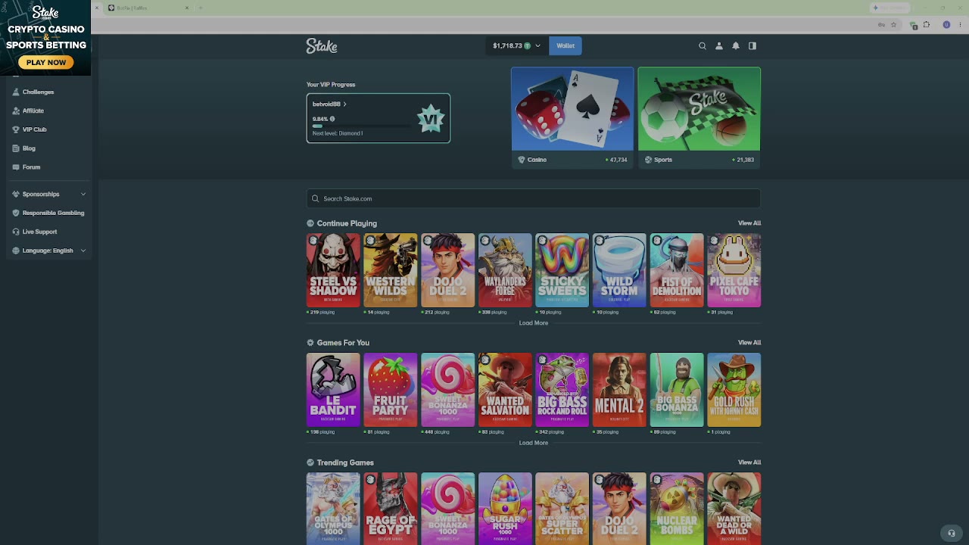
Task: View all Games For You
Action: pyautogui.click(x=749, y=343)
